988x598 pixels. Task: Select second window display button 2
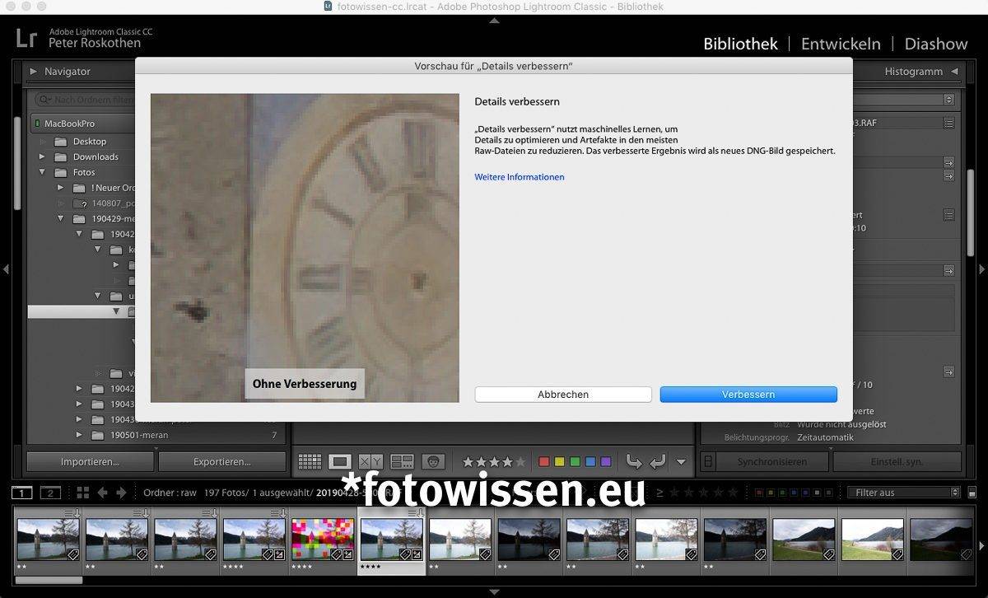pos(51,493)
